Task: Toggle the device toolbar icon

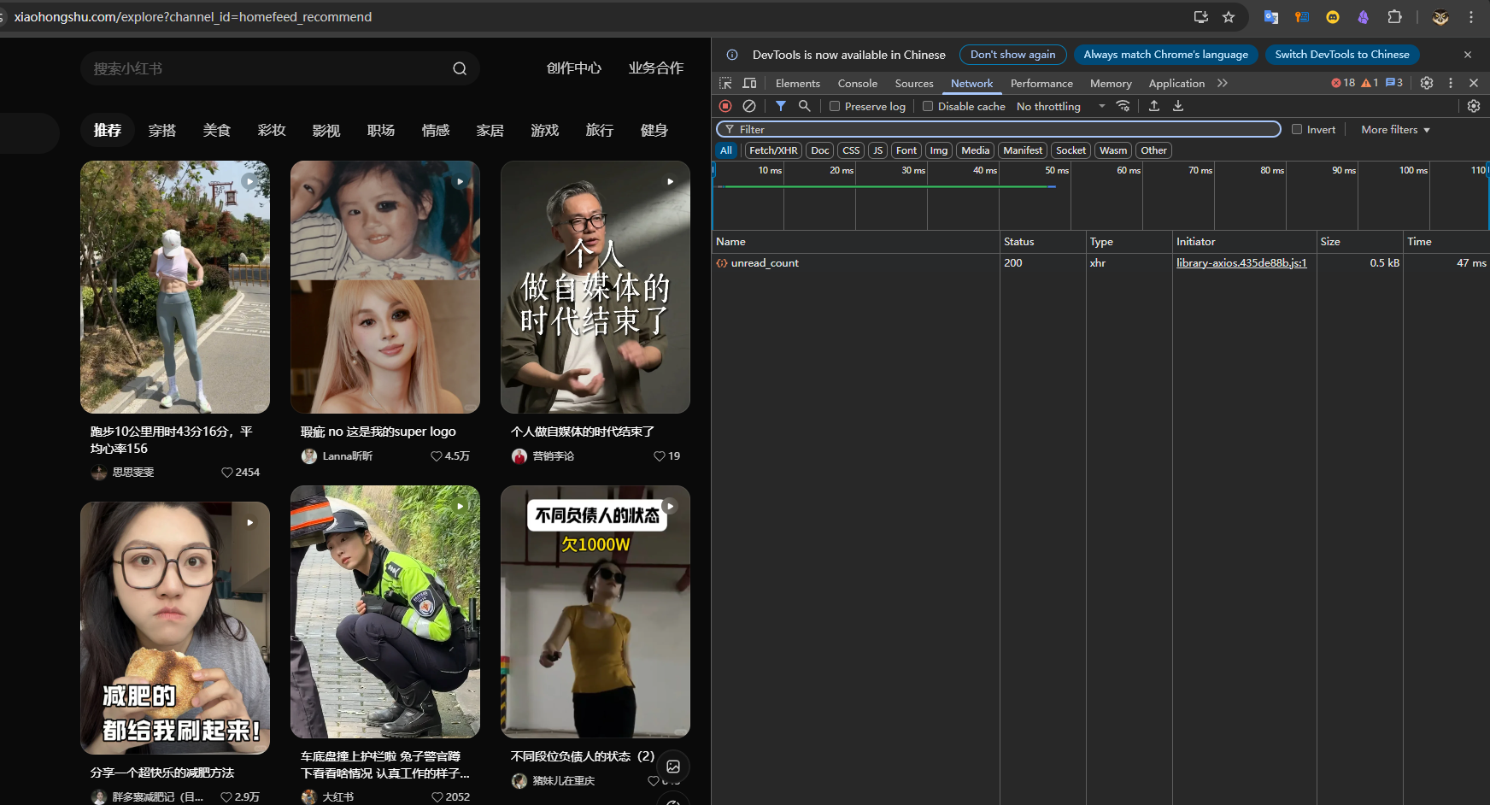Action: point(749,83)
